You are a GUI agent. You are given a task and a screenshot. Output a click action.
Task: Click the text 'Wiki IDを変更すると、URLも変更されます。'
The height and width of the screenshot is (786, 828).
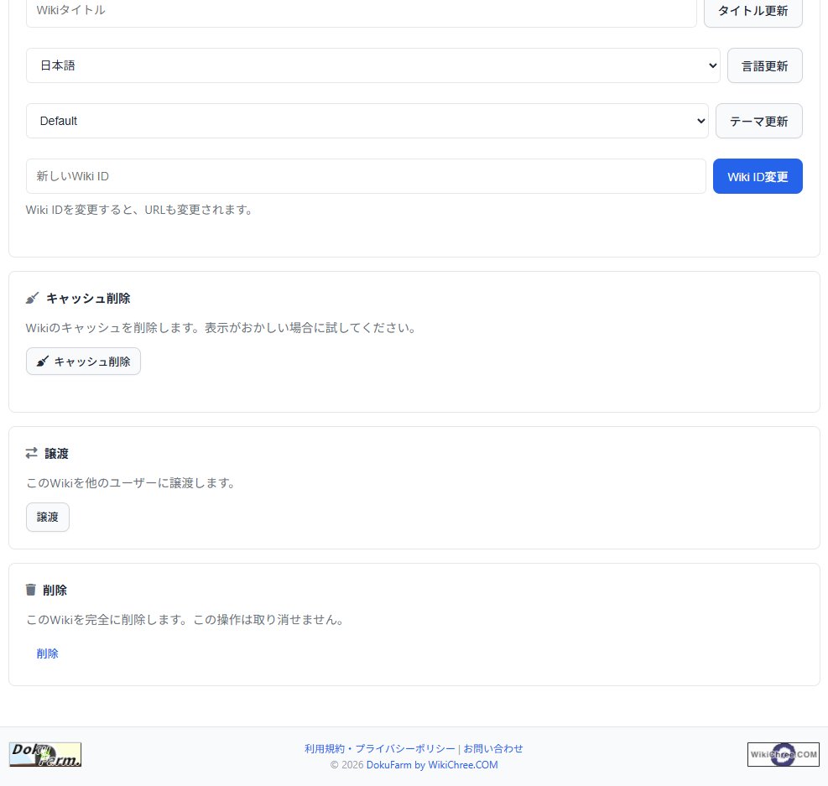click(140, 210)
